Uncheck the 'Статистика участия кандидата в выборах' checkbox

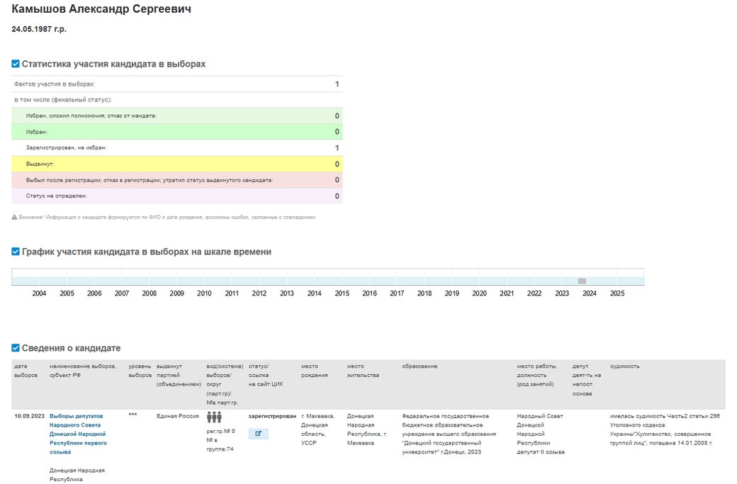16,64
